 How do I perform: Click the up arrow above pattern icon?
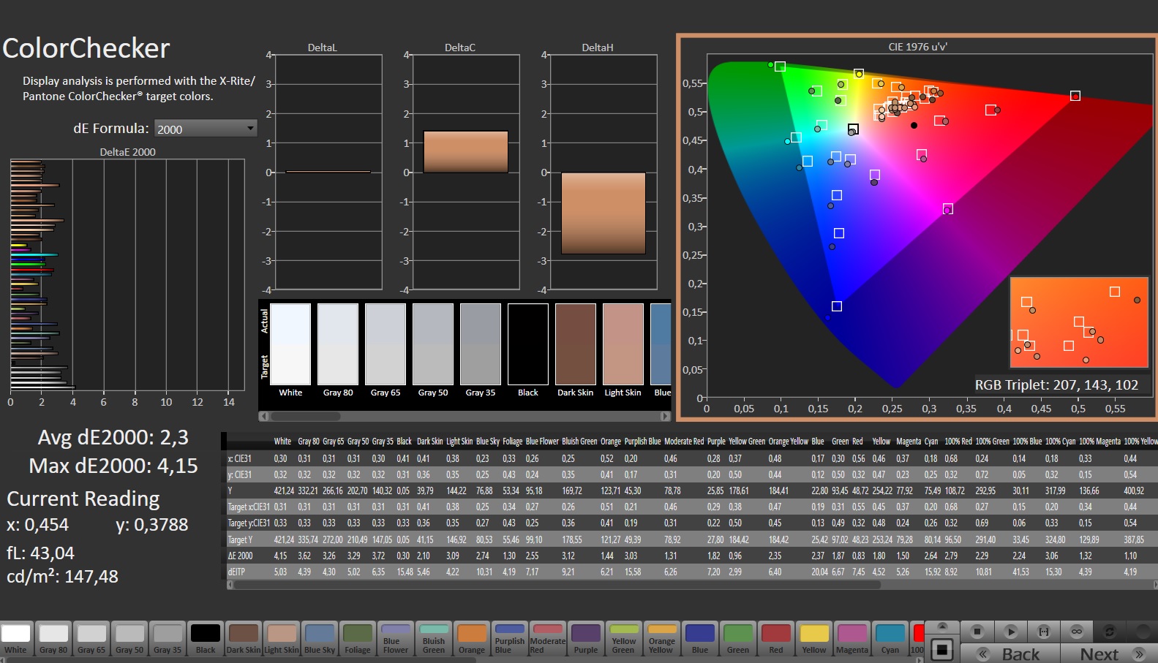tap(943, 626)
